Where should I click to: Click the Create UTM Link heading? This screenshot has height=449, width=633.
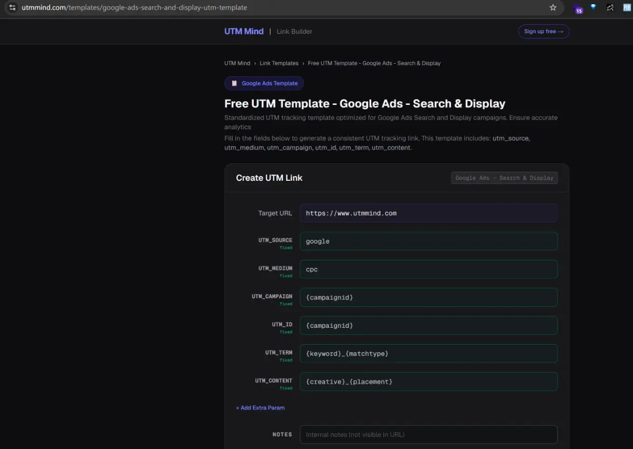[269, 178]
